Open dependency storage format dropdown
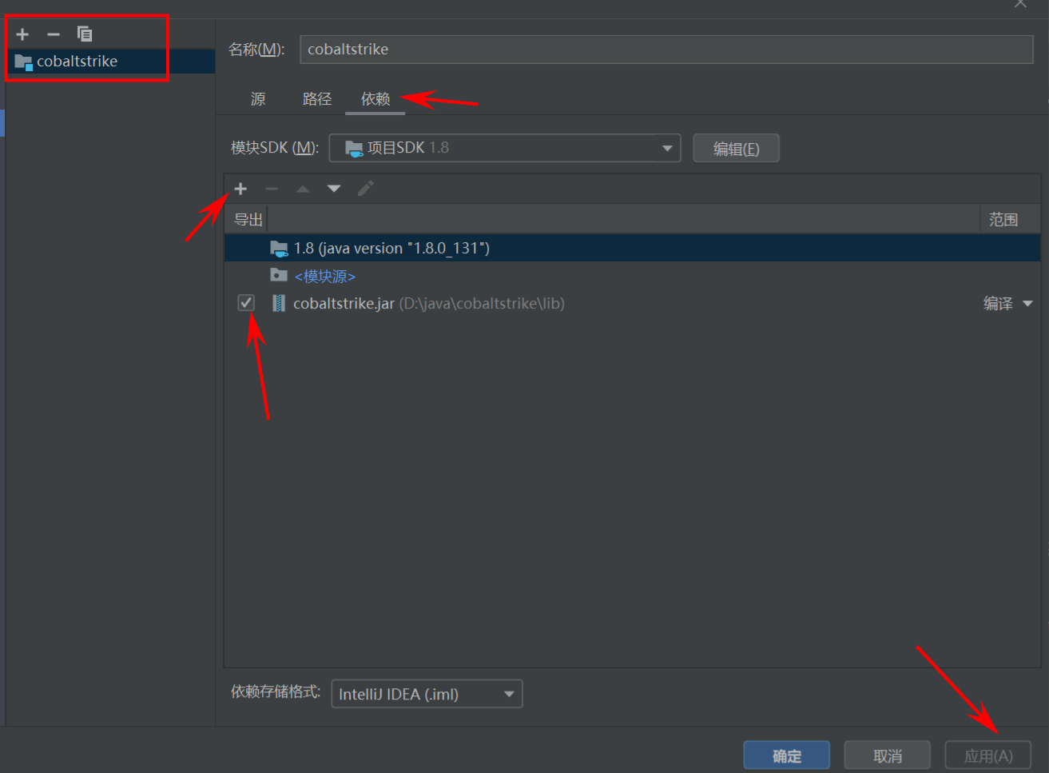This screenshot has width=1049, height=773. click(427, 694)
